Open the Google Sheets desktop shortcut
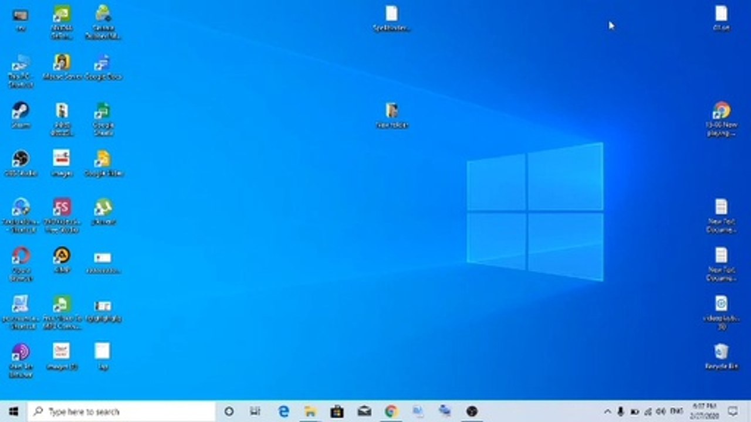Image resolution: width=751 pixels, height=422 pixels. click(103, 119)
